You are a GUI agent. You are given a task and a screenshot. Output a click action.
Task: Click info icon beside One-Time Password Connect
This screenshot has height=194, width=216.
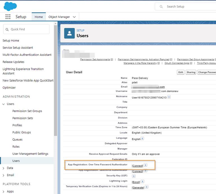tap(146, 165)
